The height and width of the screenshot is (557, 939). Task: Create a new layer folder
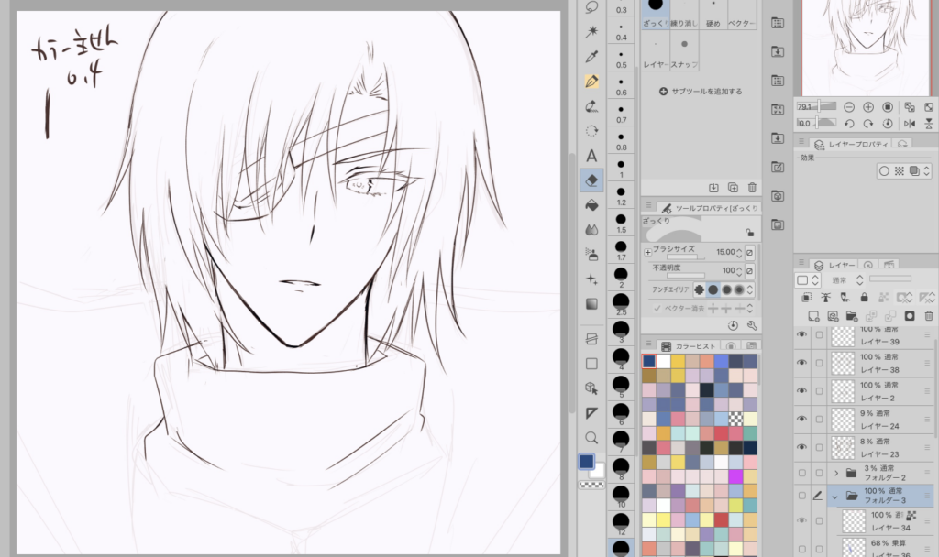click(852, 316)
